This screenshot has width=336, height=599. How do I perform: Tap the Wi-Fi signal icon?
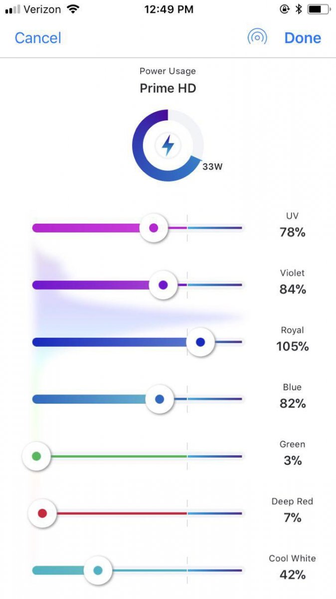coord(73,9)
